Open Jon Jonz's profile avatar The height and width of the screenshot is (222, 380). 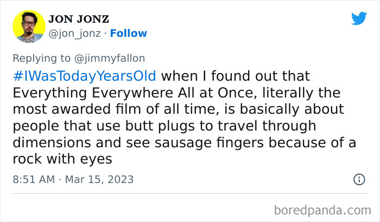(x=29, y=25)
